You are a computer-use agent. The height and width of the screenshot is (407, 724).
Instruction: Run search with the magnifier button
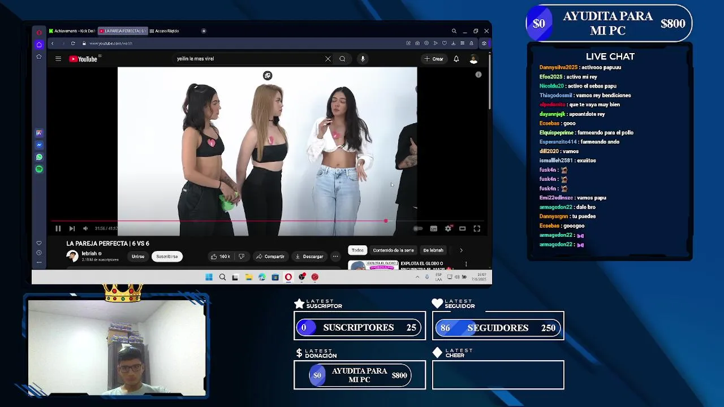342,59
